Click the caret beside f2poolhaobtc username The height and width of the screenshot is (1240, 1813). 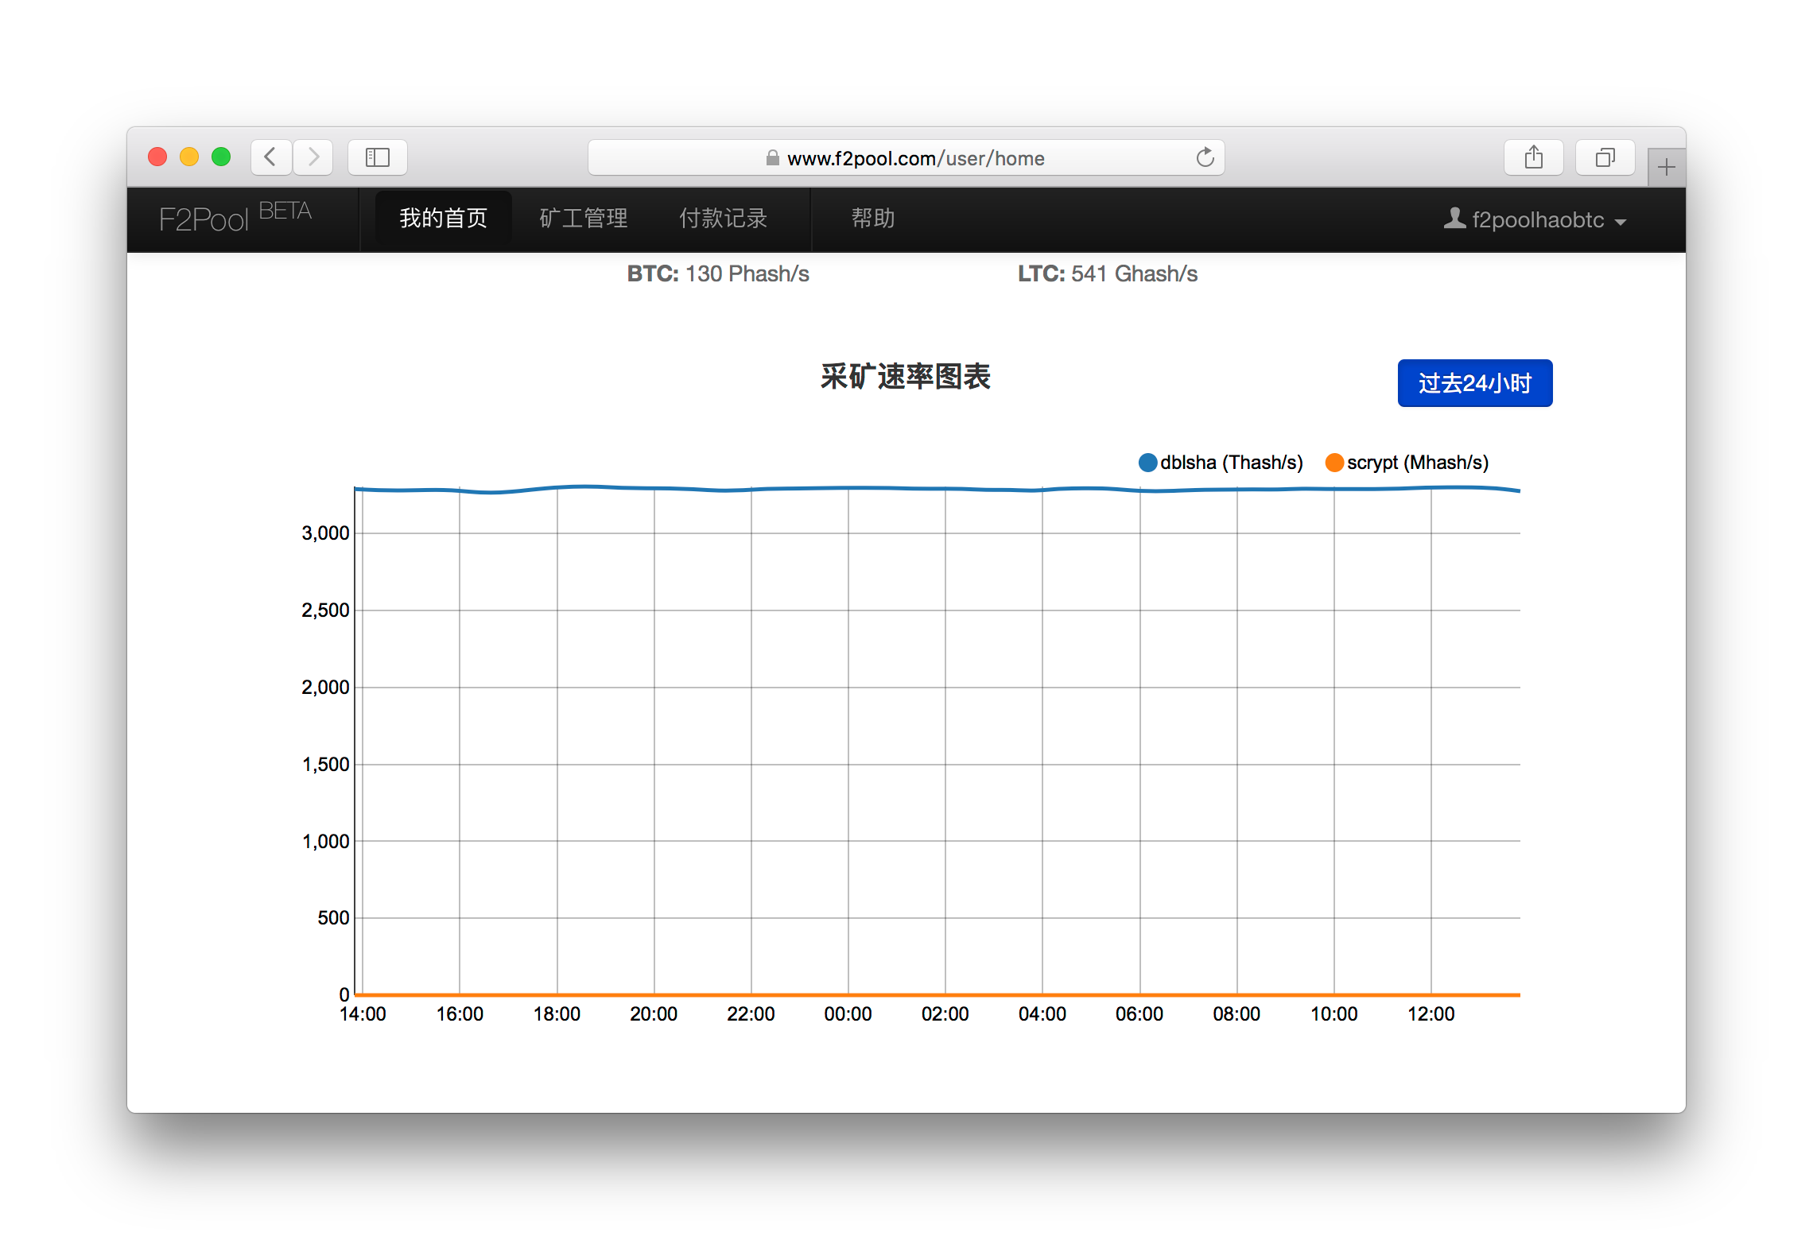[1621, 222]
